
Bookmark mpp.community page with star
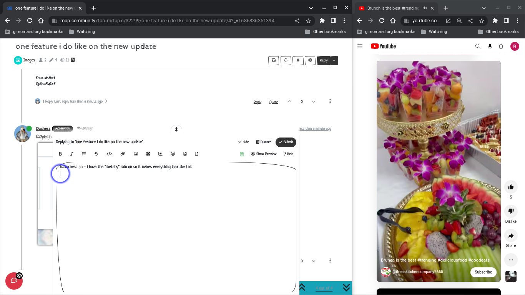point(308,21)
